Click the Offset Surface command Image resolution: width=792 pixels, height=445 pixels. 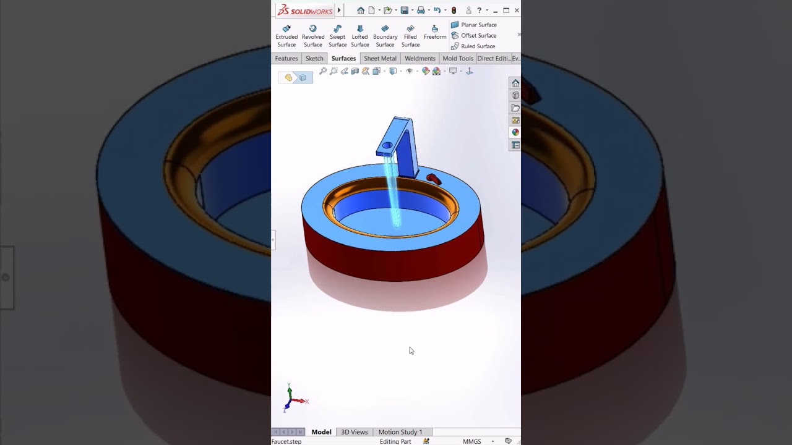tap(474, 35)
